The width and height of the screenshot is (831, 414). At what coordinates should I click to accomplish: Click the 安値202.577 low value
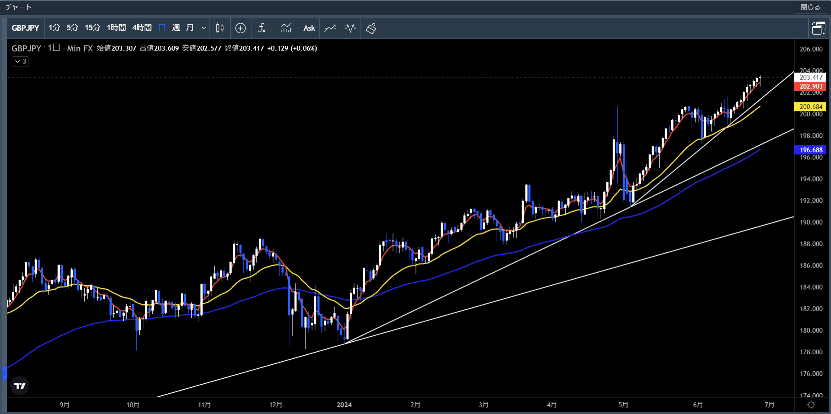tap(202, 48)
